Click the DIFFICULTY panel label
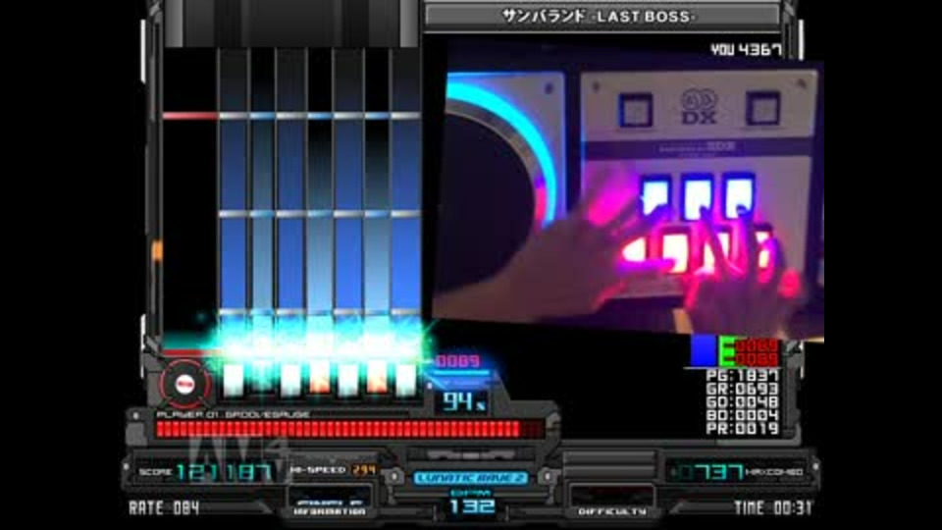The image size is (942, 530). pyautogui.click(x=612, y=511)
